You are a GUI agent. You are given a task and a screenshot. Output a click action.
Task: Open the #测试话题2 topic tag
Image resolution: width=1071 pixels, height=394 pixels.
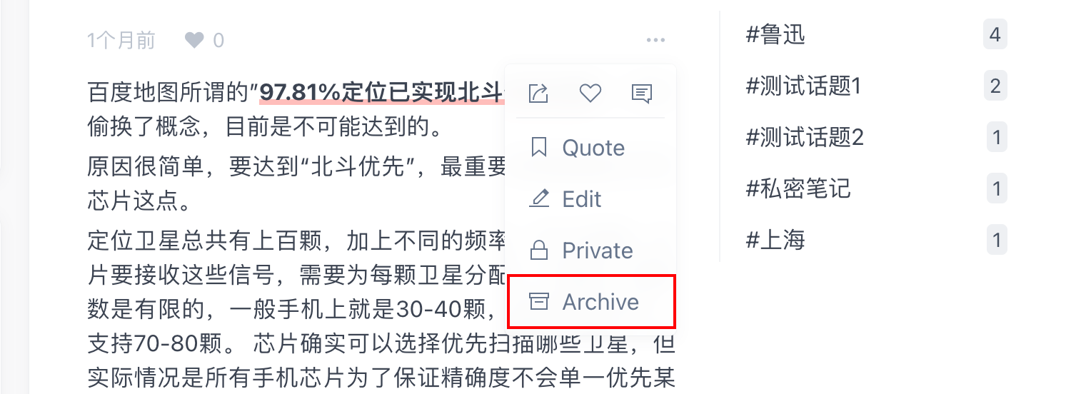pos(805,137)
